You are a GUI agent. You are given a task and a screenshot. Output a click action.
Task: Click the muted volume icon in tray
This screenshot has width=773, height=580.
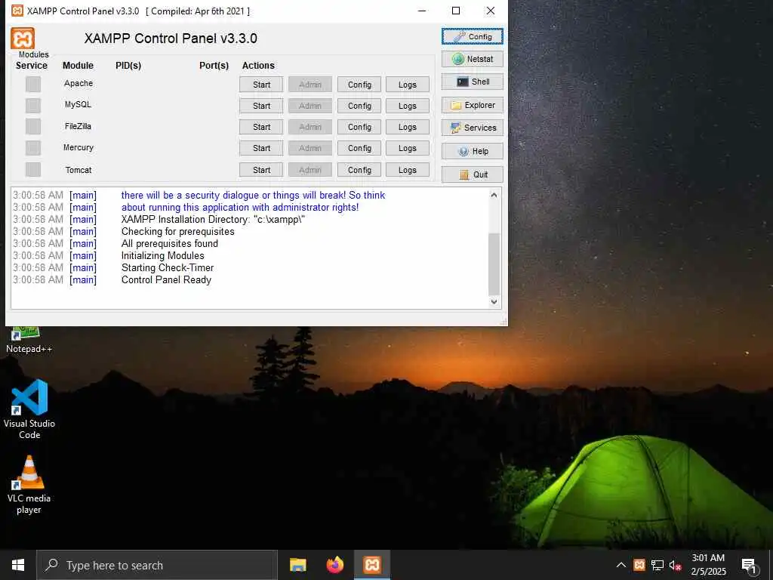coord(676,566)
